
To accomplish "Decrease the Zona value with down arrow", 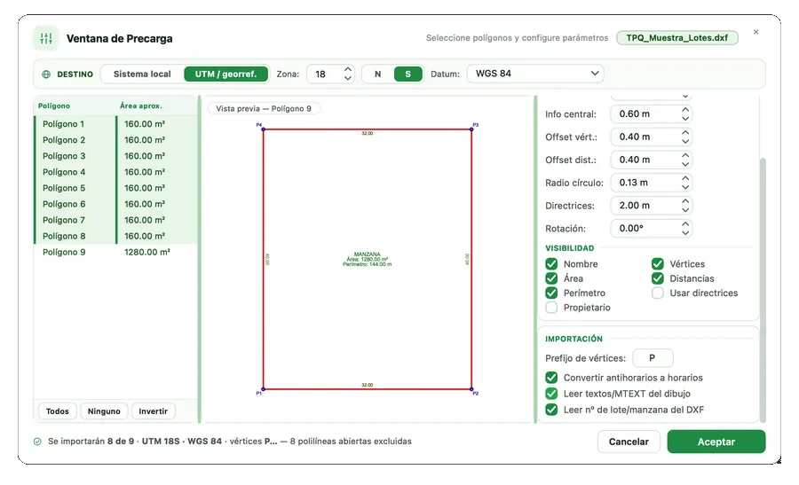I will 348,78.
